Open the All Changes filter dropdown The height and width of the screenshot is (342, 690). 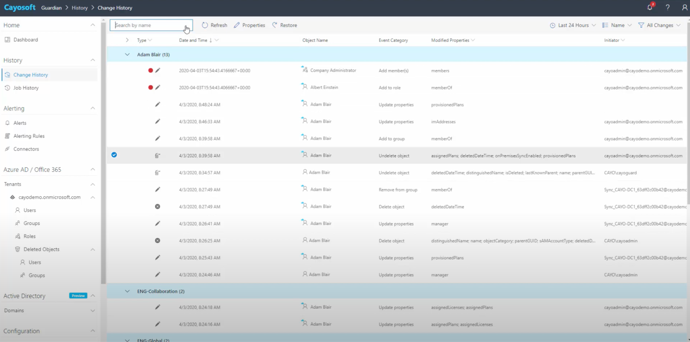click(x=659, y=25)
